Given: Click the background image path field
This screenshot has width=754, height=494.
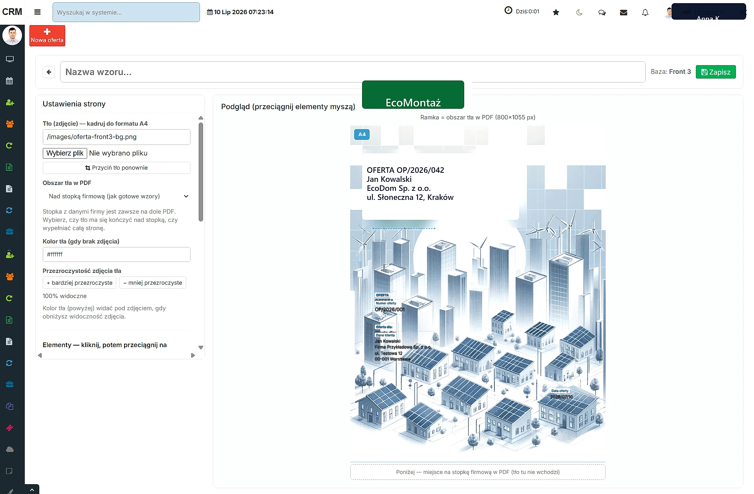Looking at the screenshot, I should click(117, 137).
